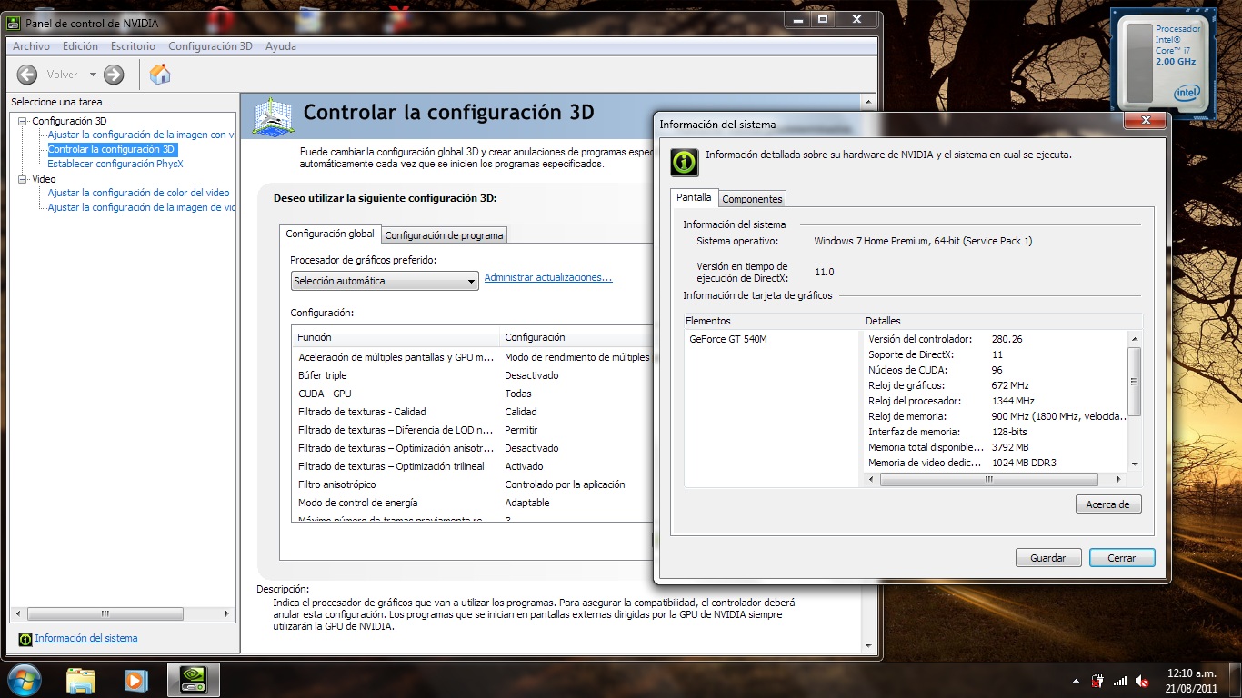1242x698 pixels.
Task: Click the Función column header
Action: pos(396,337)
